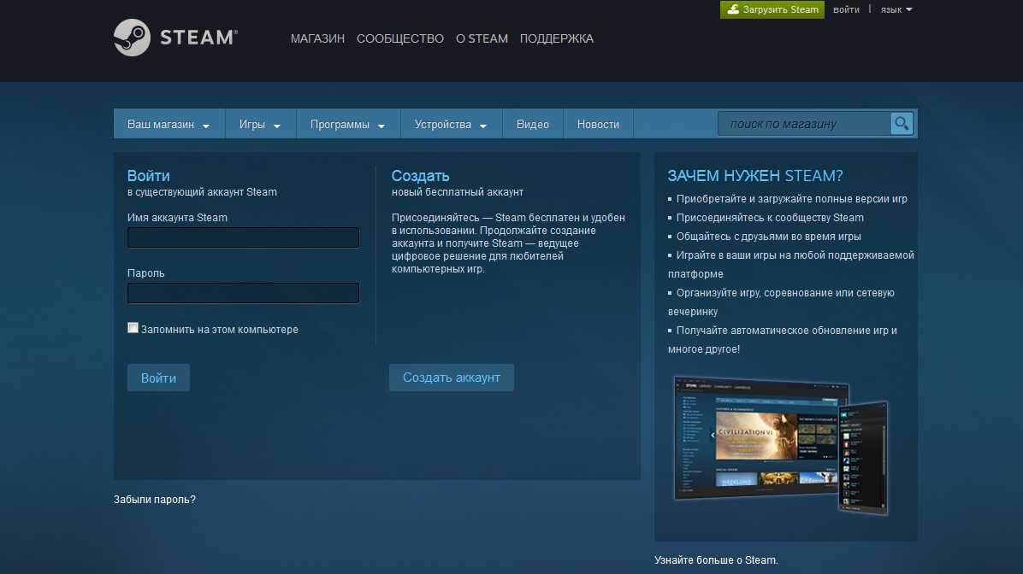The width and height of the screenshot is (1023, 574).
Task: Click the Узнайте больше о Steam link
Action: (x=716, y=559)
